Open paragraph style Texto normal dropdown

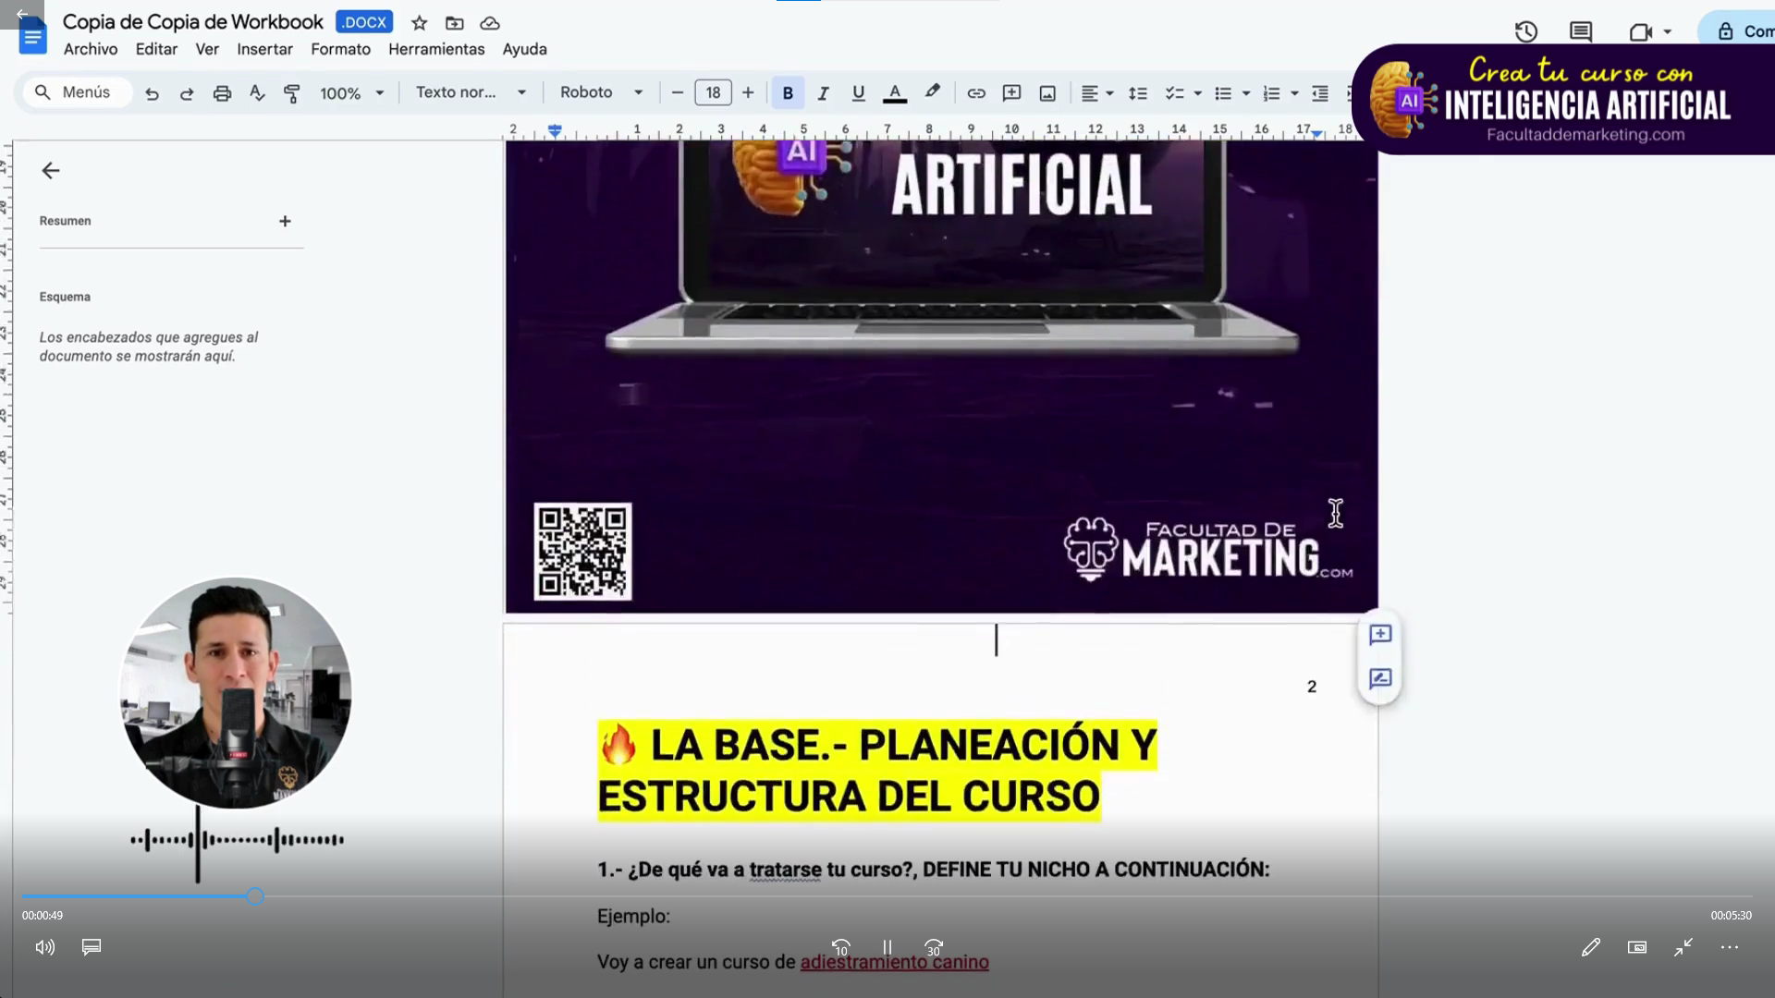471,92
